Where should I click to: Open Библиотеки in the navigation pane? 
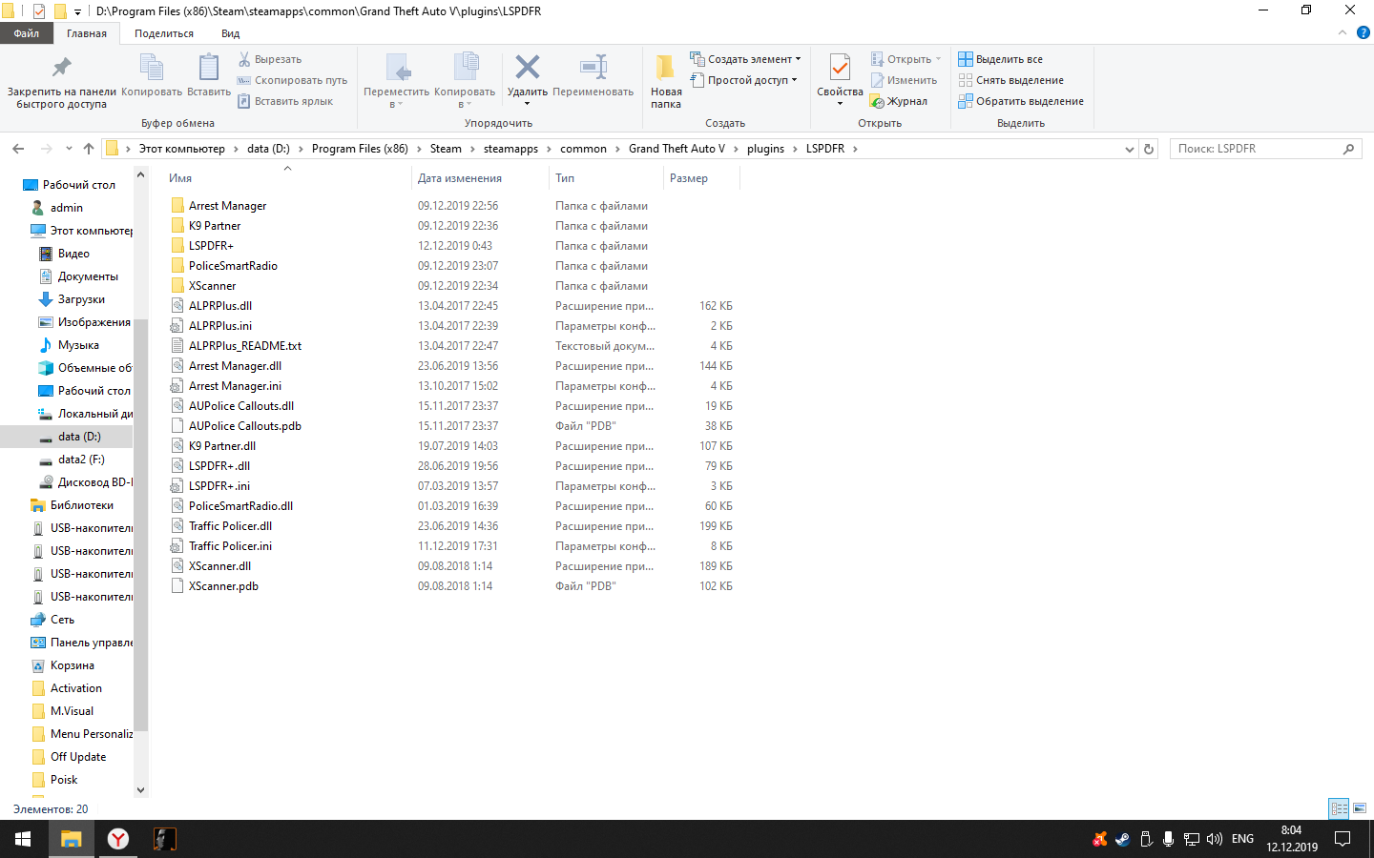tap(81, 505)
